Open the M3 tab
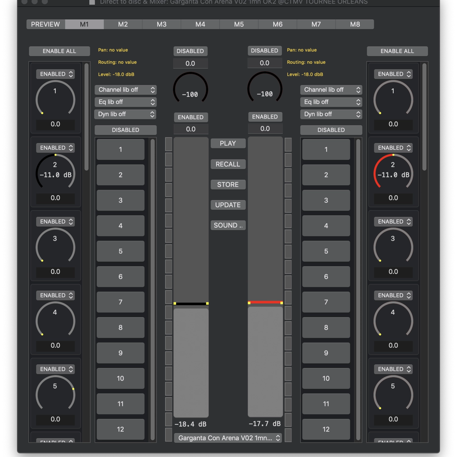 [x=161, y=24]
